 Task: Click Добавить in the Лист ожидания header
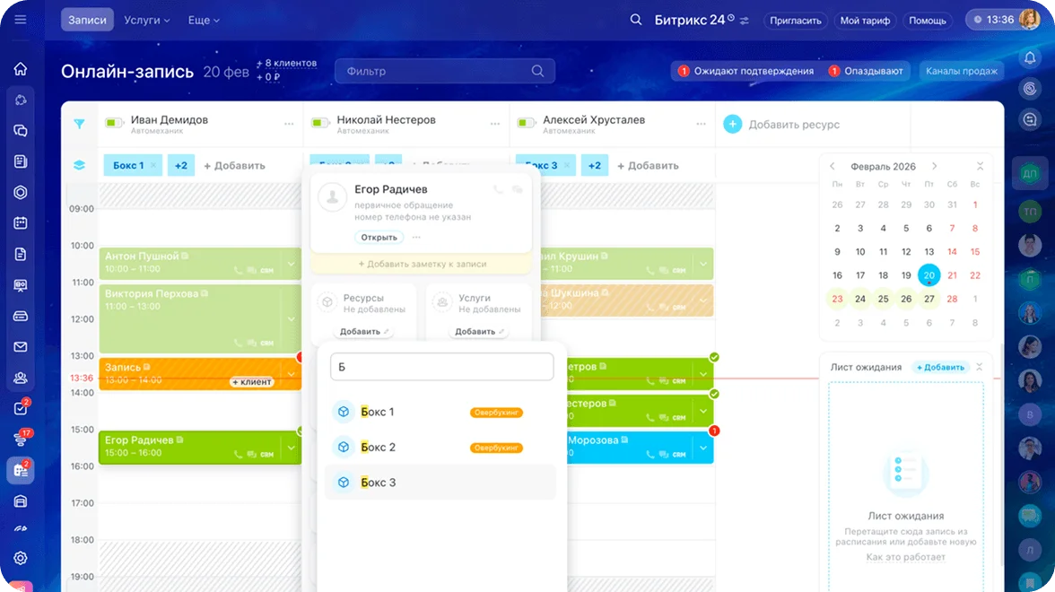[940, 368]
